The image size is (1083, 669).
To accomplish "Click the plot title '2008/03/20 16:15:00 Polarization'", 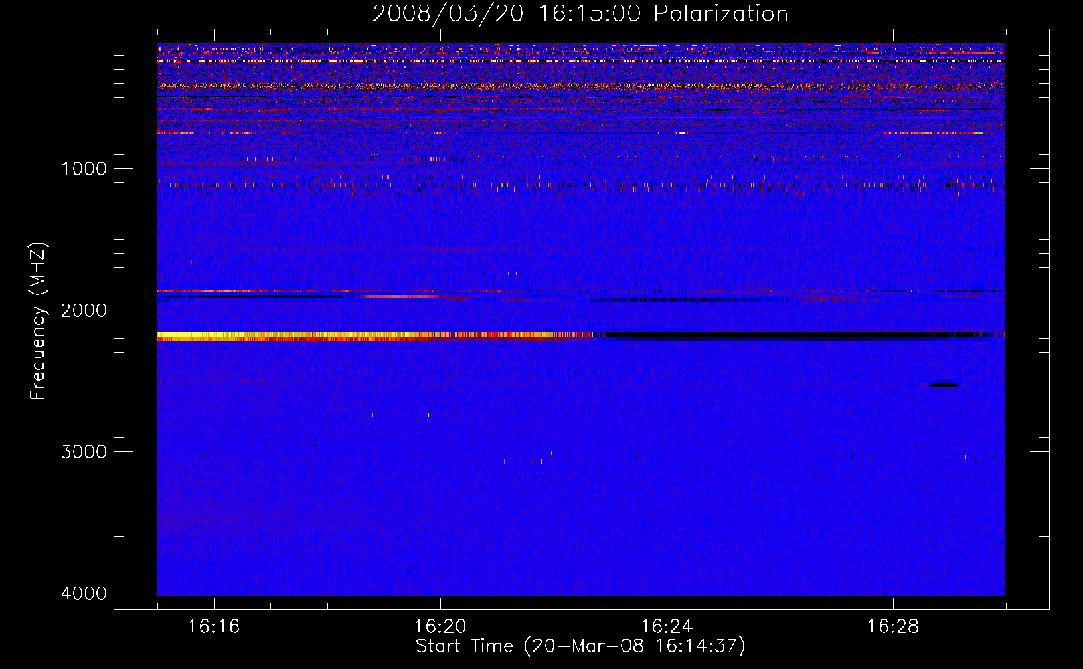I will [x=580, y=13].
